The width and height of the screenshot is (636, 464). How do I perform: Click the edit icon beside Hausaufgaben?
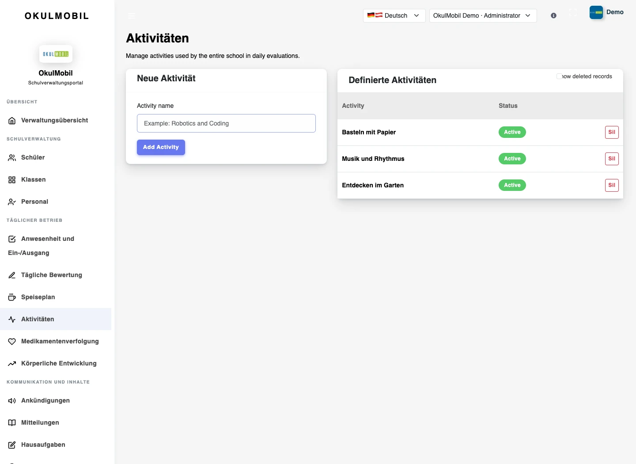pos(12,445)
